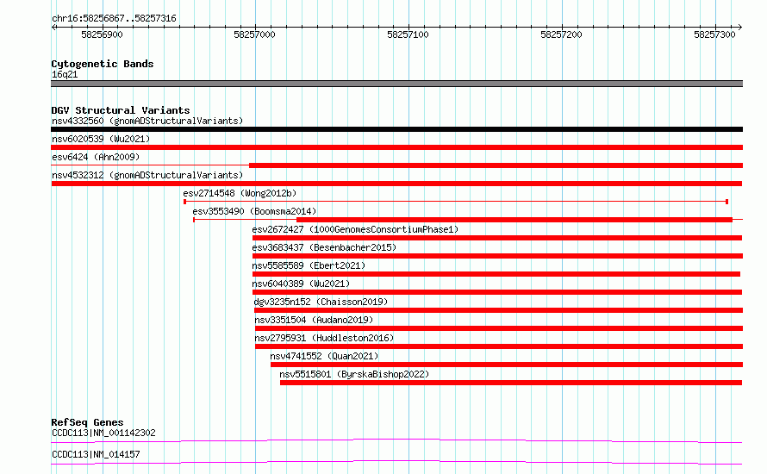Click the left arrow of ruler
Viewport: 767px width, 474px height.
(x=53, y=27)
